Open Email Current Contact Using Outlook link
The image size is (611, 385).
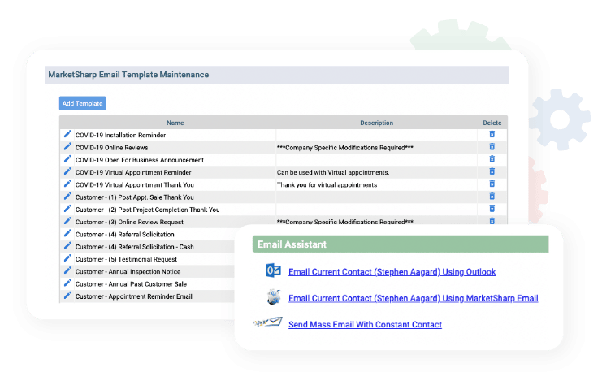click(x=392, y=272)
